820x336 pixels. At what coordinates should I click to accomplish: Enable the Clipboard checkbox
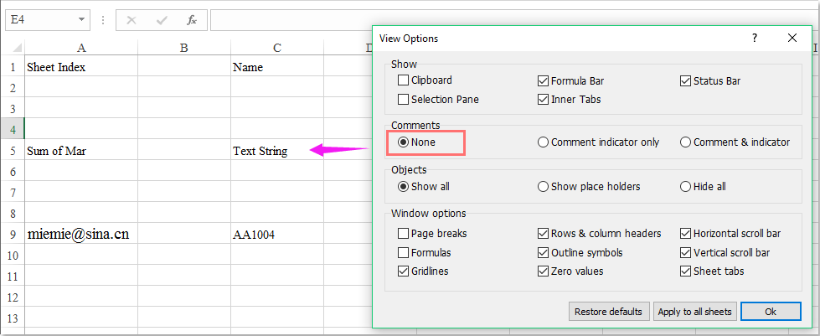pyautogui.click(x=405, y=81)
